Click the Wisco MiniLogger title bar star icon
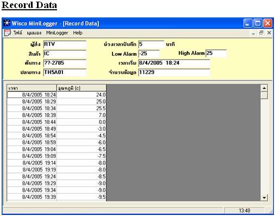This screenshot has height=216, width=275. [x=7, y=23]
